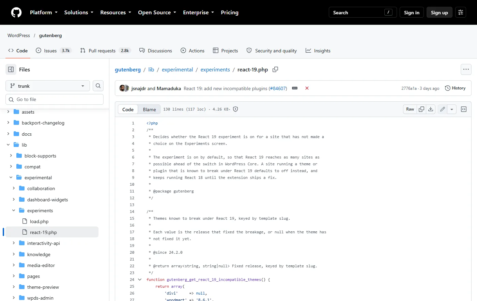The height and width of the screenshot is (301, 477).
Task: Open the Insights tab
Action: tap(318, 51)
